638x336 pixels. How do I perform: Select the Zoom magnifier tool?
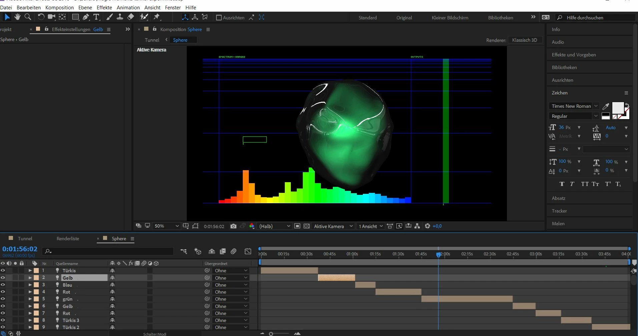click(x=28, y=17)
